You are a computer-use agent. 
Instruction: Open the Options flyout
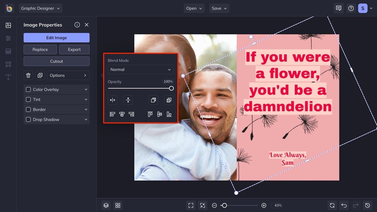click(x=68, y=75)
